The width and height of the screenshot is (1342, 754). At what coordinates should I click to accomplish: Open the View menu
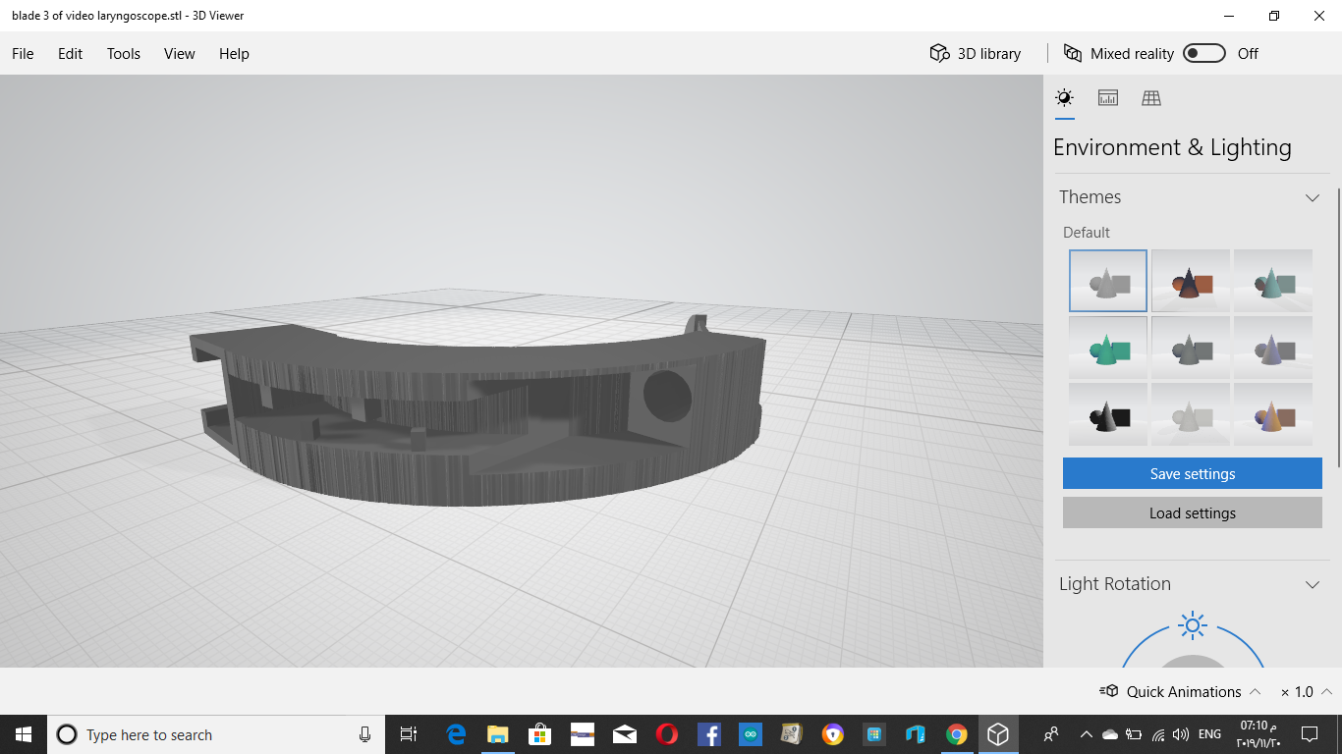coord(180,53)
